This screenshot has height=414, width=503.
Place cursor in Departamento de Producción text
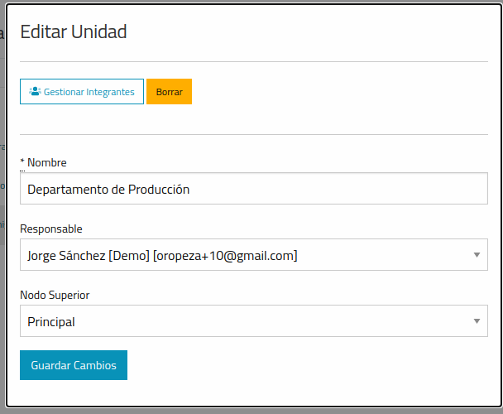pos(108,189)
